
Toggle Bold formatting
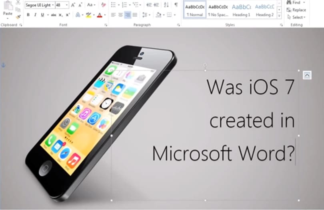[x=28, y=15]
